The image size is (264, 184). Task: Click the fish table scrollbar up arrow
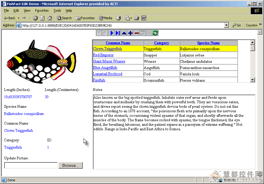[x=253, y=42]
